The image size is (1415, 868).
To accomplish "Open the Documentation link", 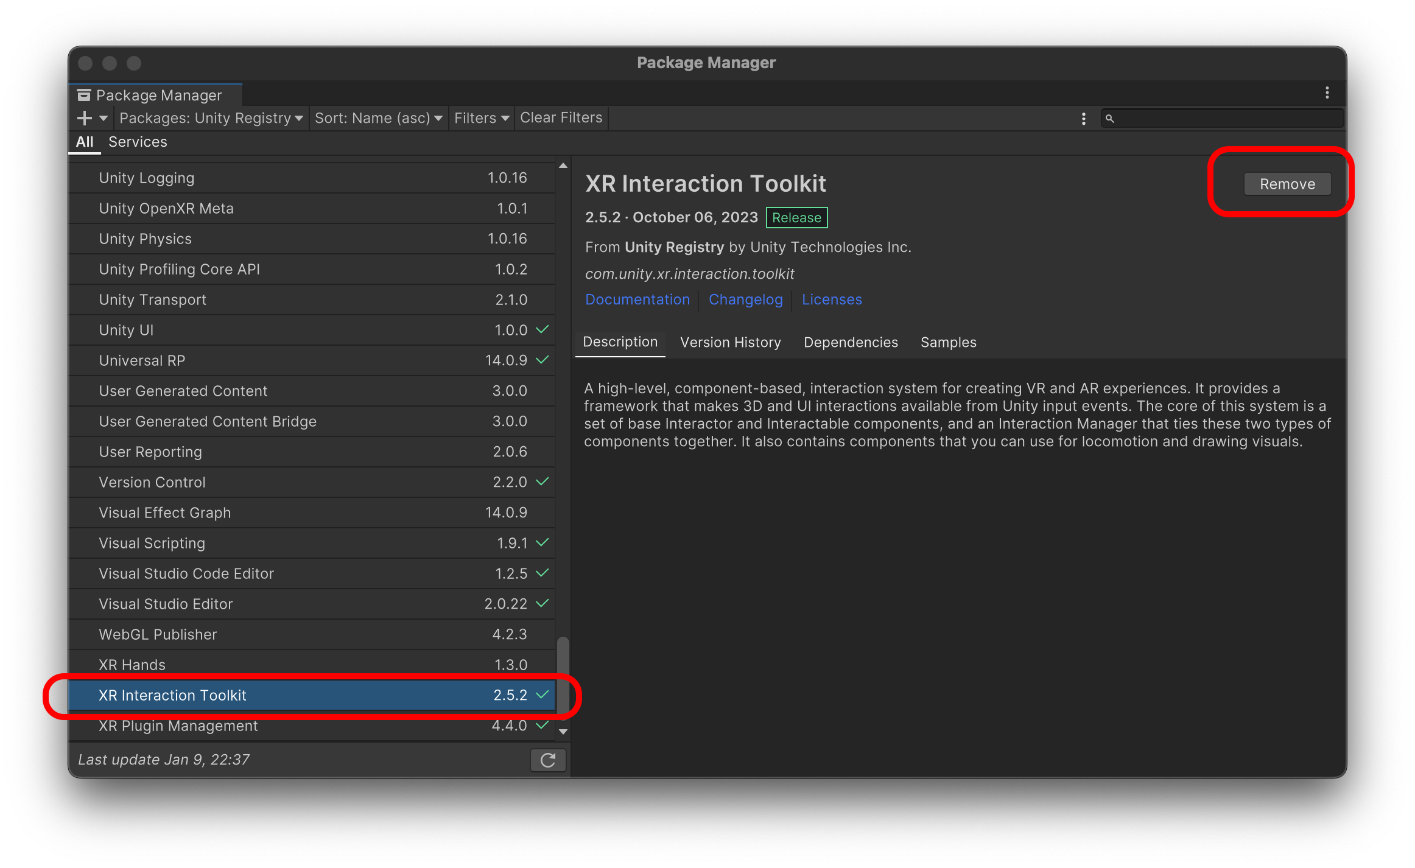I will pos(637,299).
